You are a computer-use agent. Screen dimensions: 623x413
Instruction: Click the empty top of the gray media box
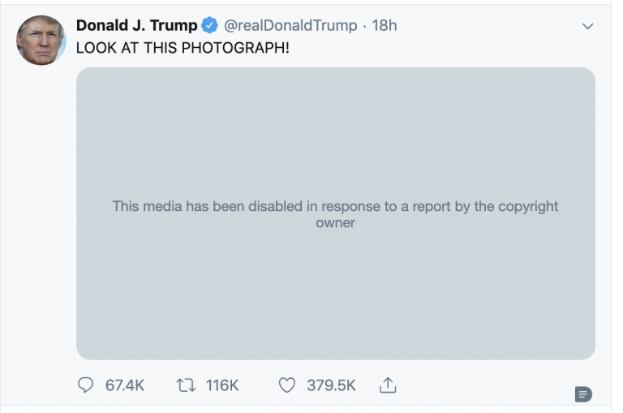click(335, 105)
